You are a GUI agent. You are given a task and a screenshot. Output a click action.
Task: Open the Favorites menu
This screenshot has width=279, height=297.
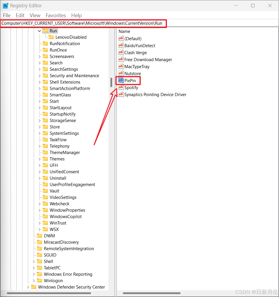pyautogui.click(x=56, y=15)
